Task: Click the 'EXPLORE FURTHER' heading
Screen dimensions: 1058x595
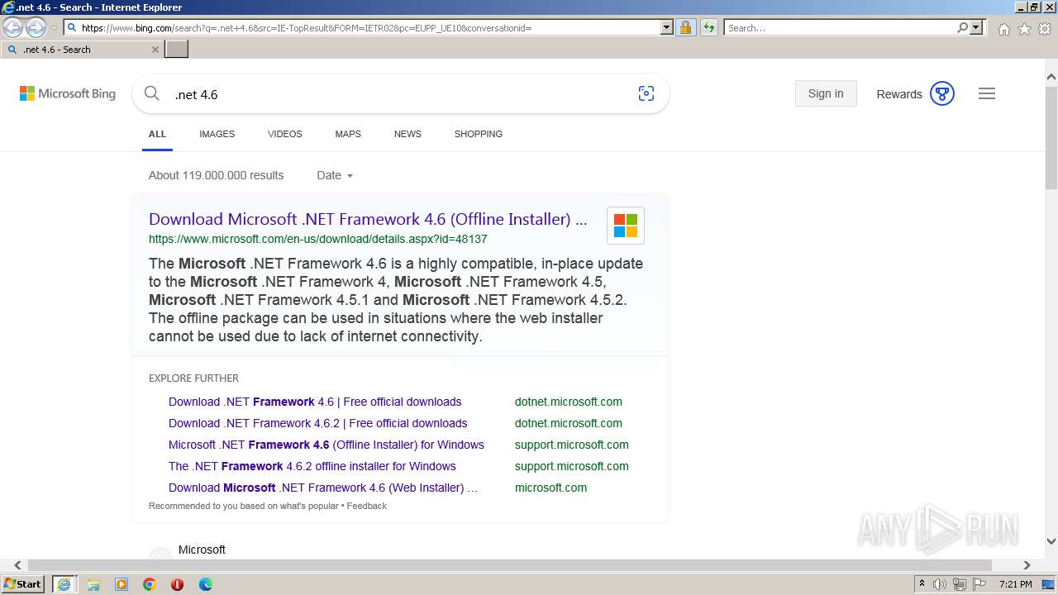Action: [193, 378]
